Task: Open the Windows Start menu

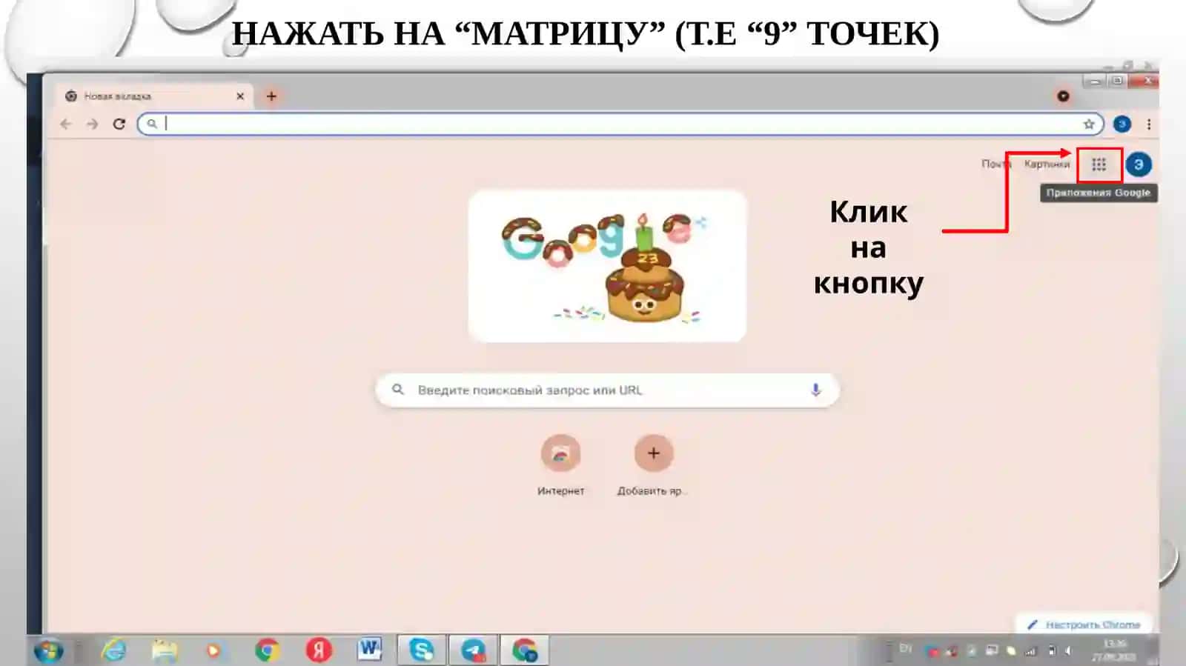Action: tap(49, 650)
